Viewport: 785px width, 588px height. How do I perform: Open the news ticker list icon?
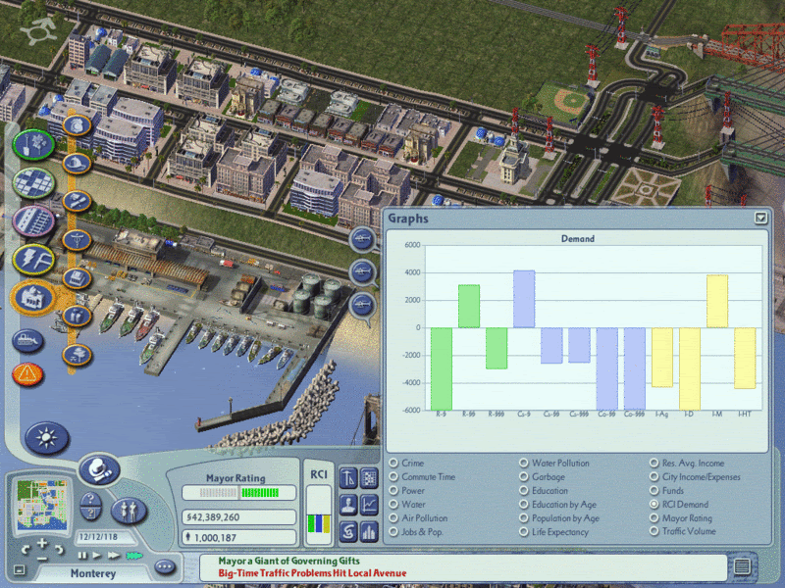(x=742, y=566)
